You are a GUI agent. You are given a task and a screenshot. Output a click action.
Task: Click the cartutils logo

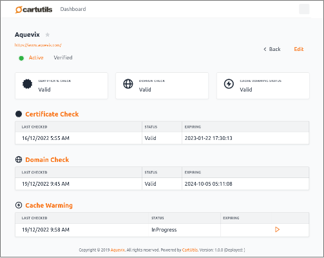[33, 10]
